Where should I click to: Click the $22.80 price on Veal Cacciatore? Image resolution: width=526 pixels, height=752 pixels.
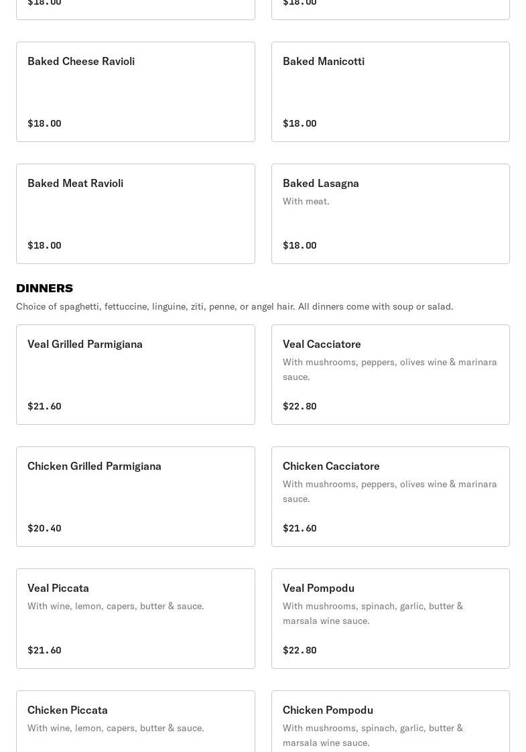[x=300, y=406]
